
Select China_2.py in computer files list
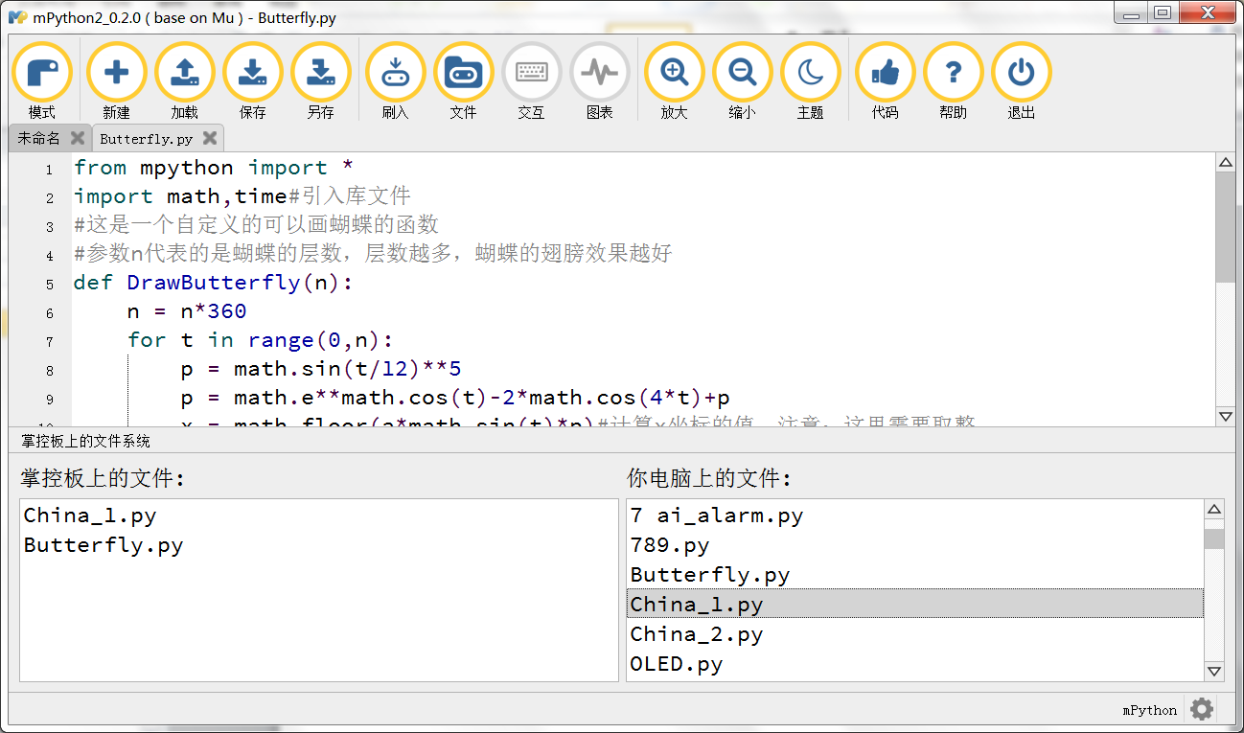click(x=915, y=634)
